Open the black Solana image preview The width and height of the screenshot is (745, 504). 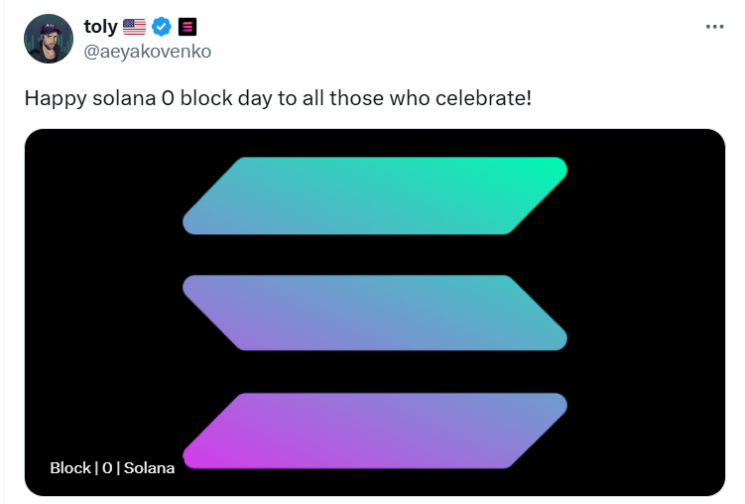click(375, 313)
